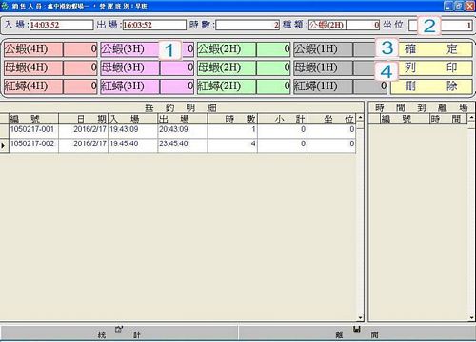Click the 公蝦(4H) count field

point(80,49)
